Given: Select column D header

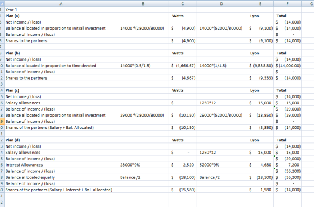Looking at the screenshot, I should [221, 3].
